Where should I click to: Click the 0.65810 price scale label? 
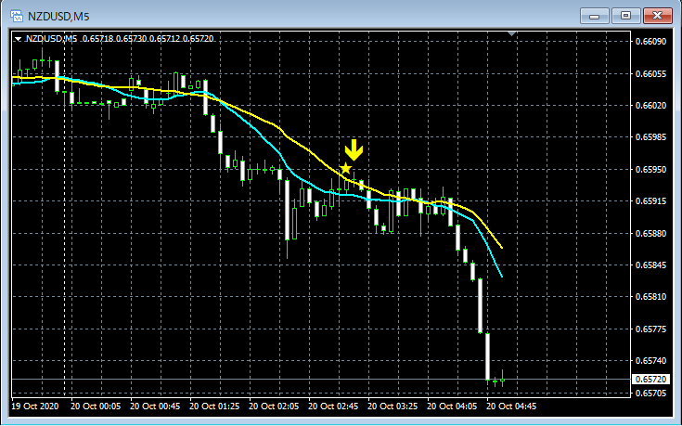650,297
